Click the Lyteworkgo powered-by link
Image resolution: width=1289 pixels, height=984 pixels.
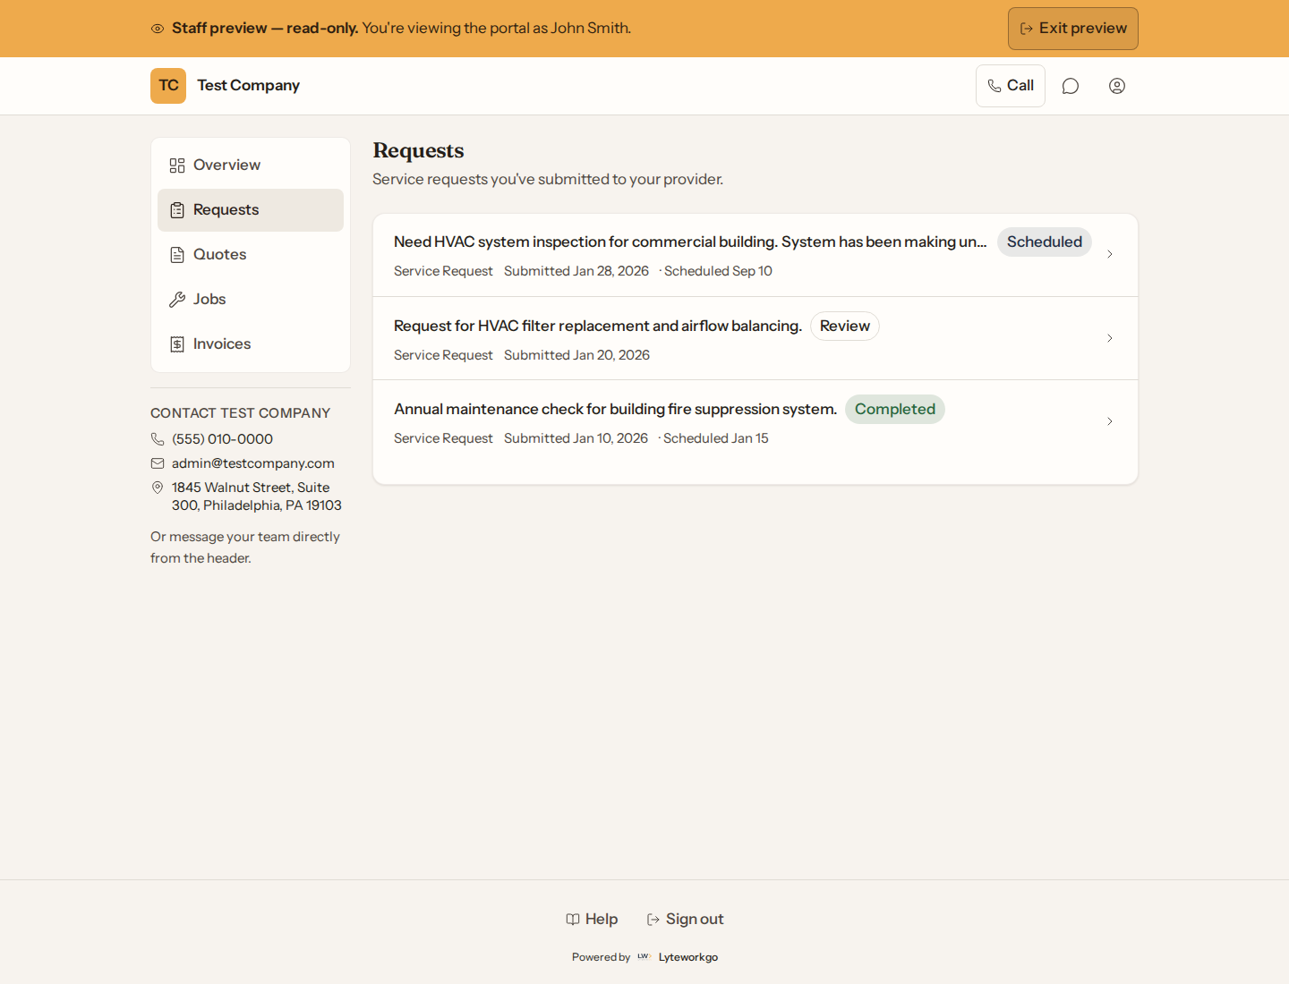click(688, 957)
